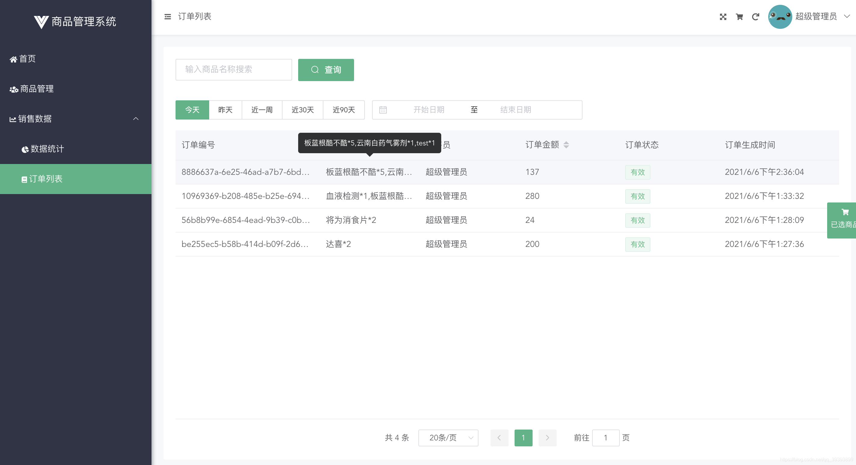Click the amount 280 cell
The image size is (856, 465).
click(532, 196)
